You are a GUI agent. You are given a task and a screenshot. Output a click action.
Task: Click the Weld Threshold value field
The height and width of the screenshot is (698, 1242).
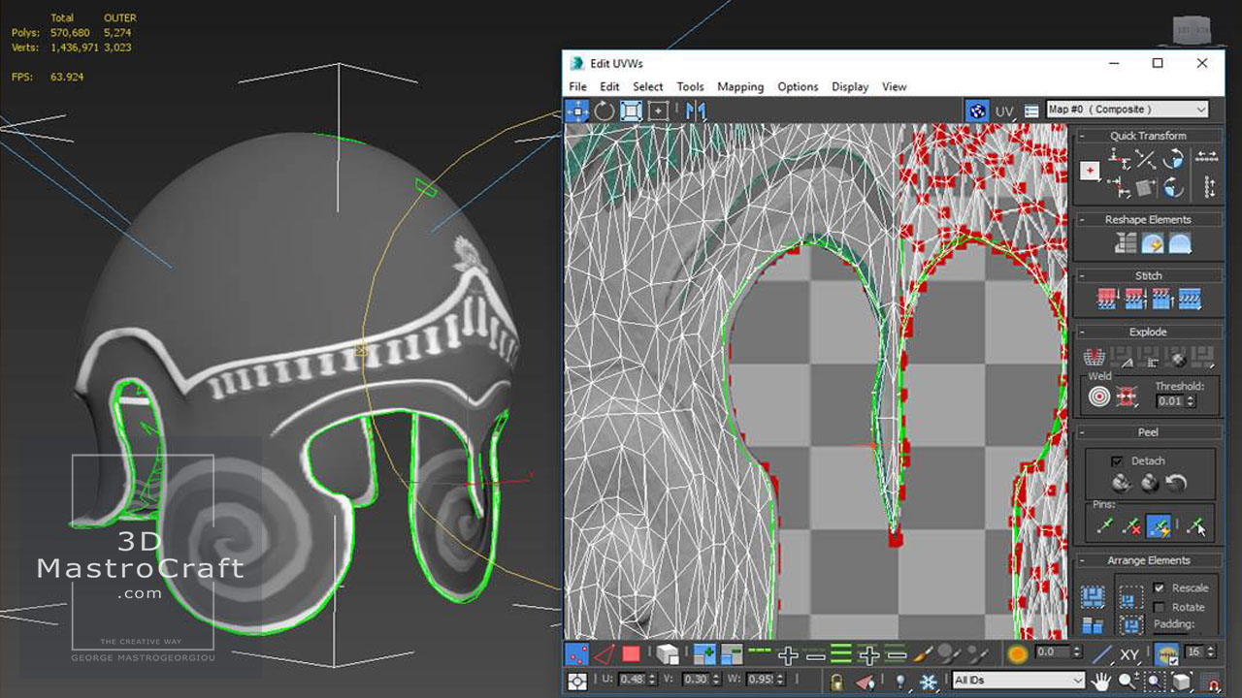[x=1170, y=400]
